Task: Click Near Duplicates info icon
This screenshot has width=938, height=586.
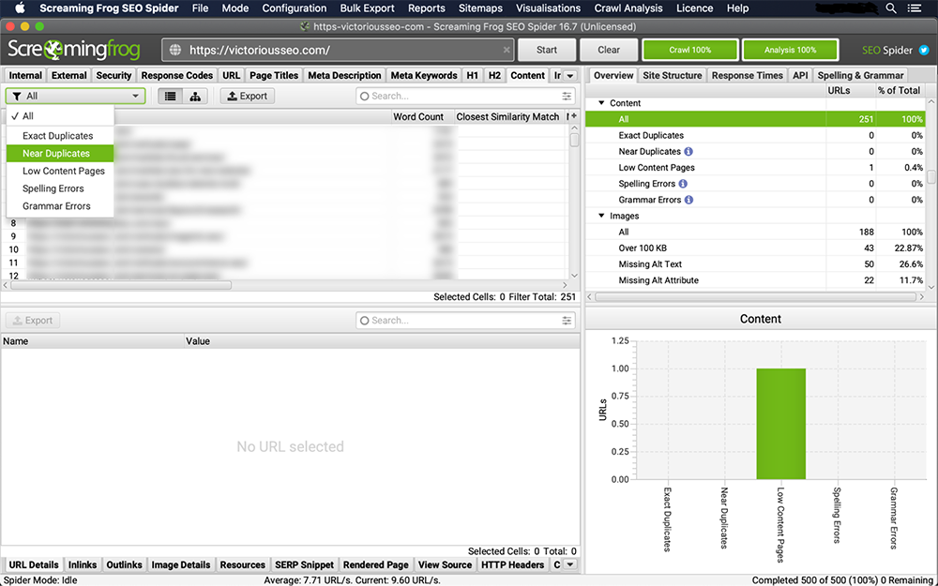Action: tap(688, 151)
